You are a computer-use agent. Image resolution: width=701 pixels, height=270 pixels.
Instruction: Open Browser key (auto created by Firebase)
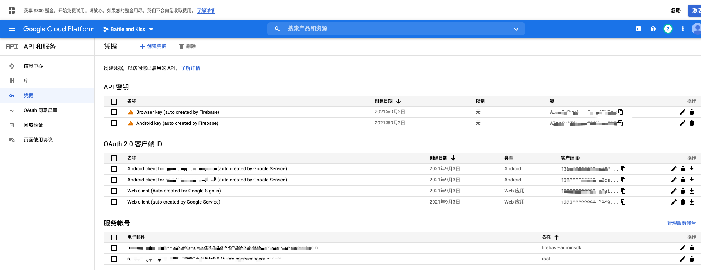point(178,112)
